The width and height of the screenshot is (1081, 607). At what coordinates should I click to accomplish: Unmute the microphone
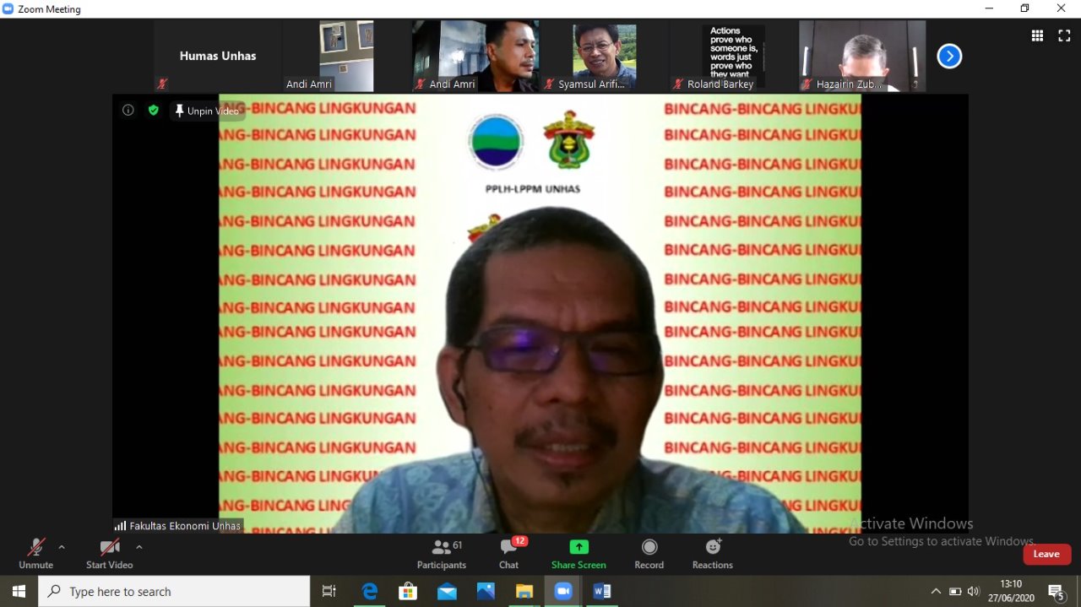(35, 554)
